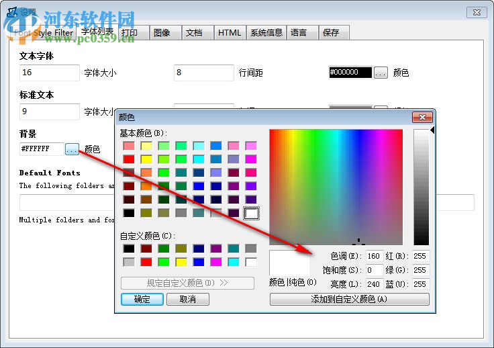This screenshot has height=348, width=494.
Task: Click the 亮度 luminance value field
Action: (375, 284)
